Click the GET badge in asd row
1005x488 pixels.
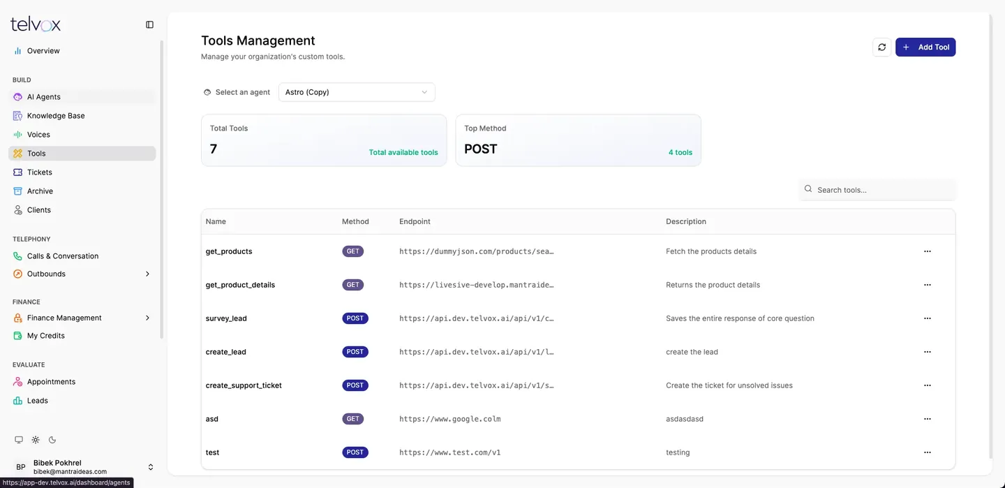[x=352, y=419]
